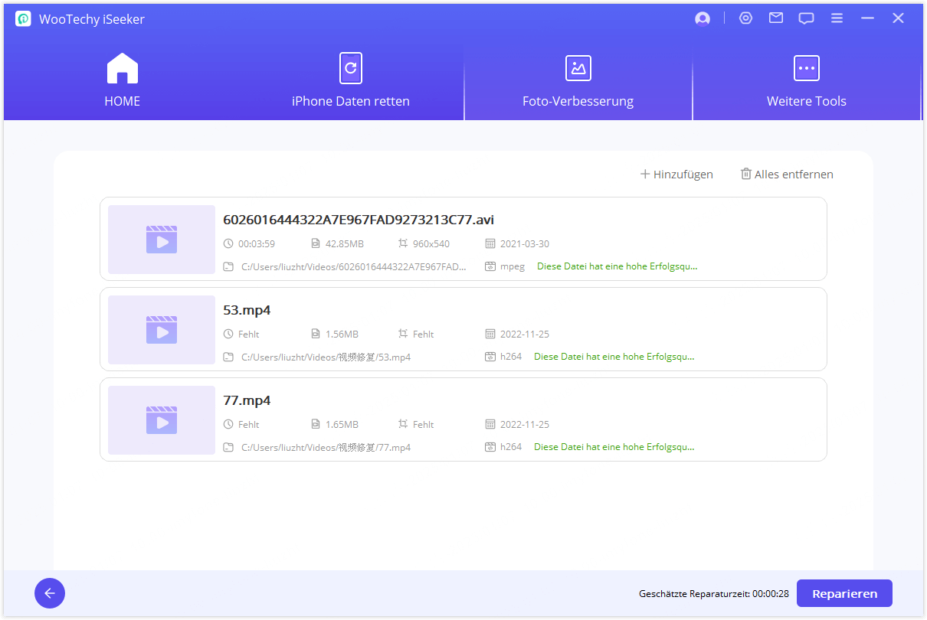927x620 pixels.
Task: Open the Foto-Verbesserung tab
Action: [578, 80]
